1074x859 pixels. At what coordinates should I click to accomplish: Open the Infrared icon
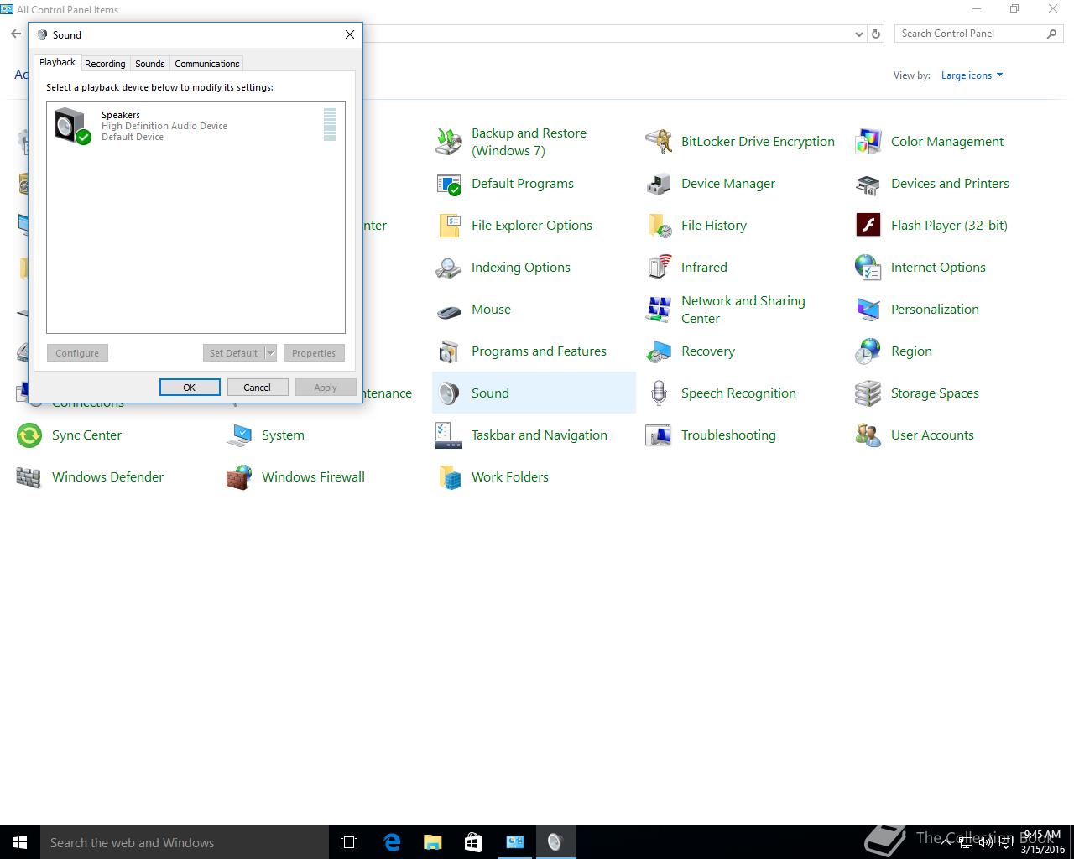pyautogui.click(x=659, y=268)
